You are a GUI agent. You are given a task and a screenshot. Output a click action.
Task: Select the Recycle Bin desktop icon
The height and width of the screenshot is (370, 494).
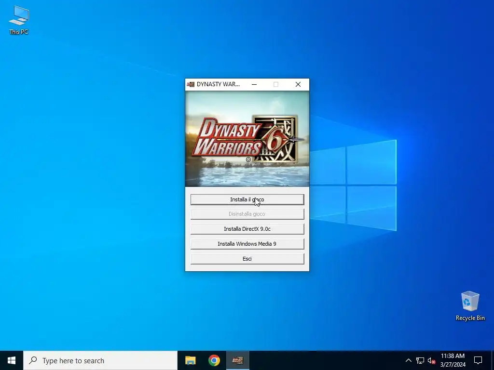(470, 306)
